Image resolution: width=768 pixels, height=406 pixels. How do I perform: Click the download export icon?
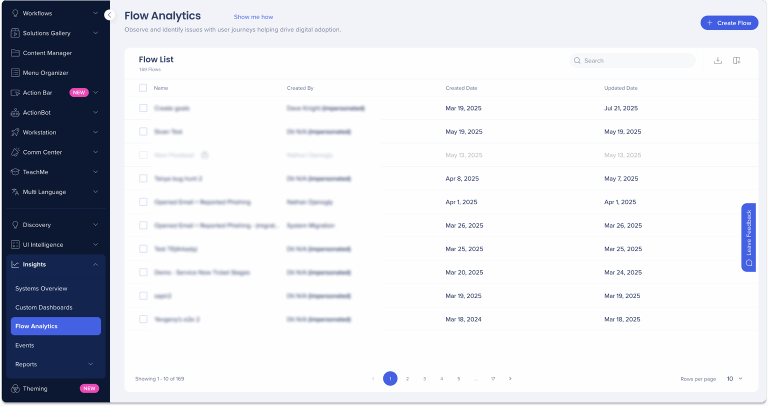[718, 60]
